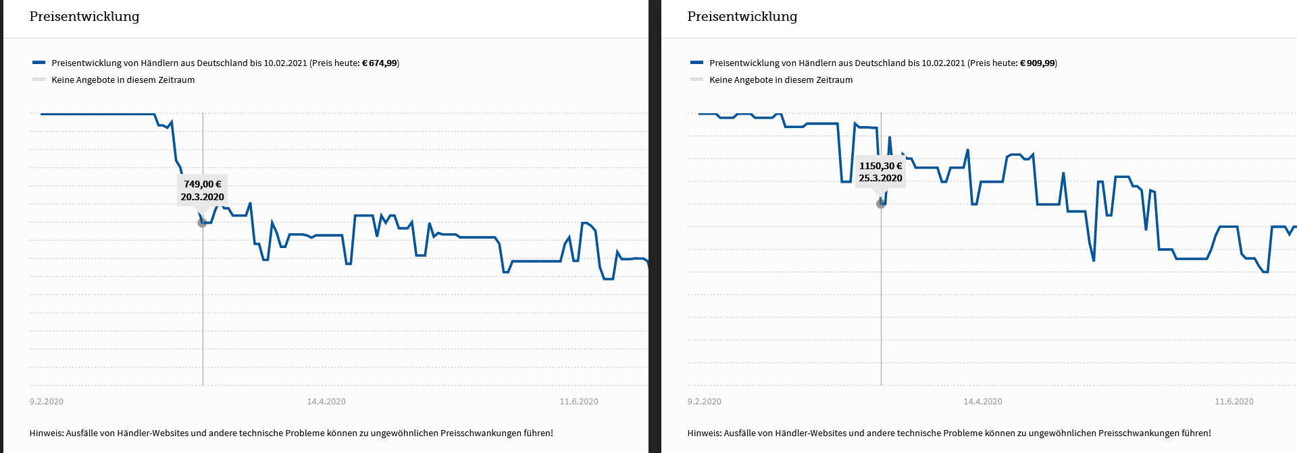Select the gray data point below 749,00 € tooltip
The height and width of the screenshot is (453, 1297).
coord(202,223)
